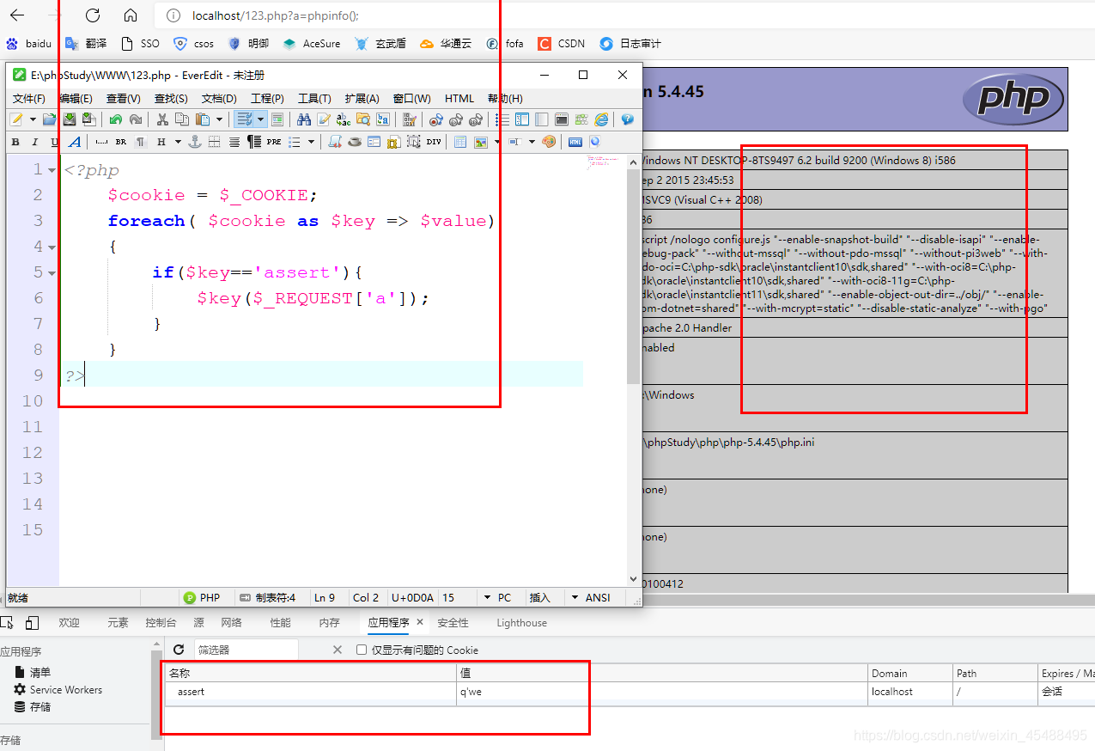
Task: Open the heading H dropdown arrow
Action: point(179,142)
